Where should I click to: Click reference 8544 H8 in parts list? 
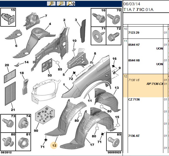click(134, 60)
